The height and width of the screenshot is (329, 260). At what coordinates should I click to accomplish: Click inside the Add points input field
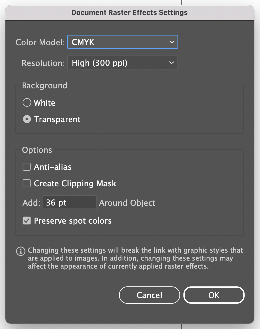(x=70, y=202)
